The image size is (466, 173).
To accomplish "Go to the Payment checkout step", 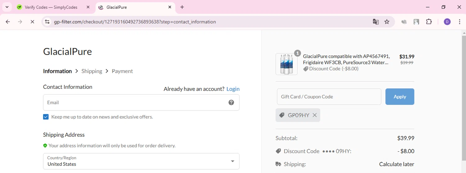I will click(x=122, y=71).
